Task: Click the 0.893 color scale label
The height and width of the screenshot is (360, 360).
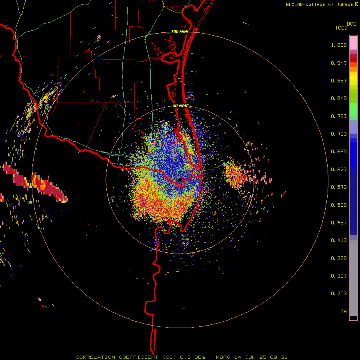Action: coord(339,80)
